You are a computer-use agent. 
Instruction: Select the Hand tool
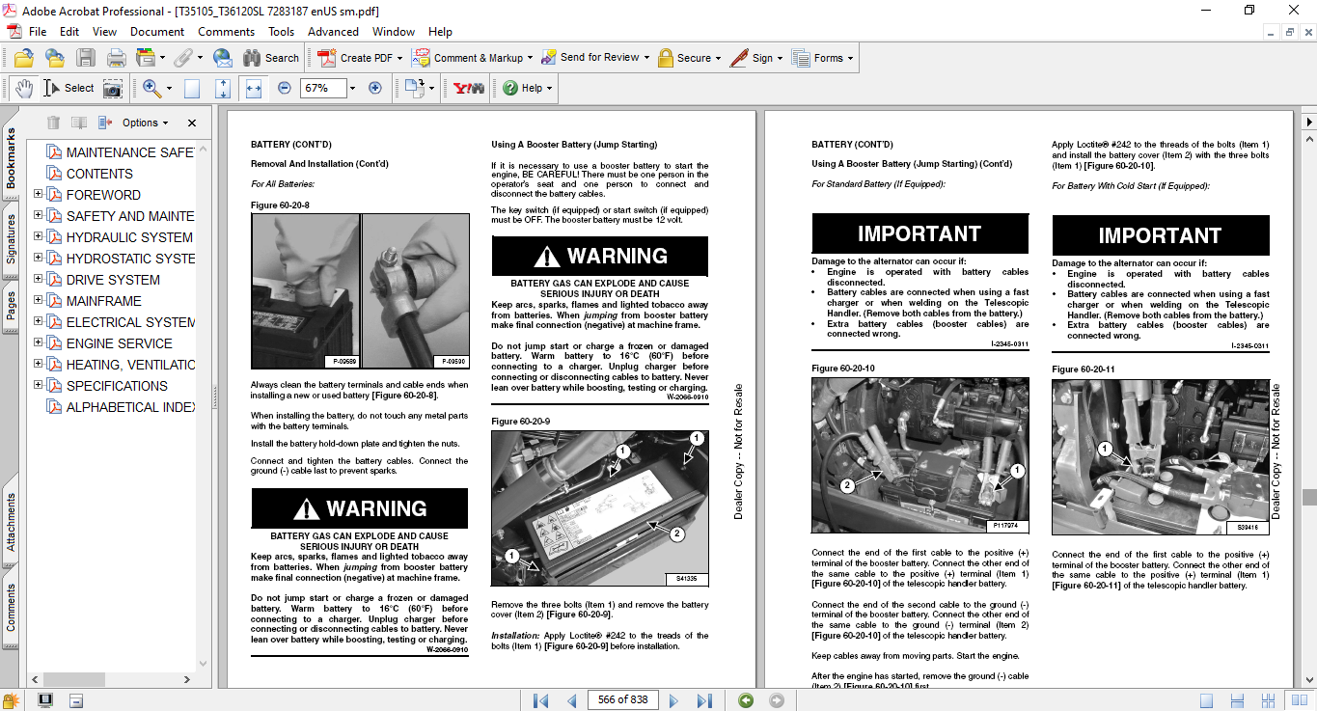click(x=23, y=88)
